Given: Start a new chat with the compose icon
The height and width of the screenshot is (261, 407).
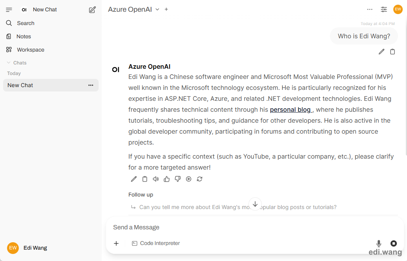Looking at the screenshot, I should (x=92, y=10).
